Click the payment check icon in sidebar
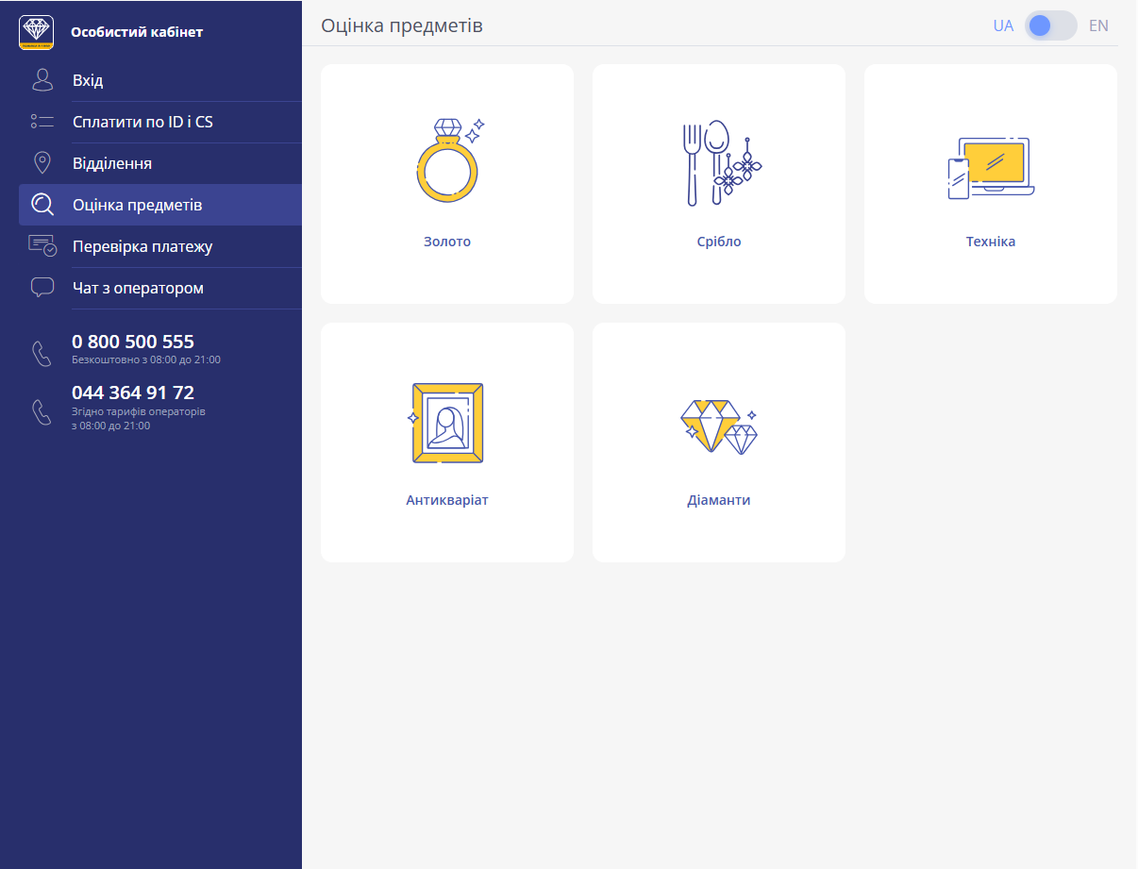Image resolution: width=1138 pixels, height=869 pixels. coord(42,246)
